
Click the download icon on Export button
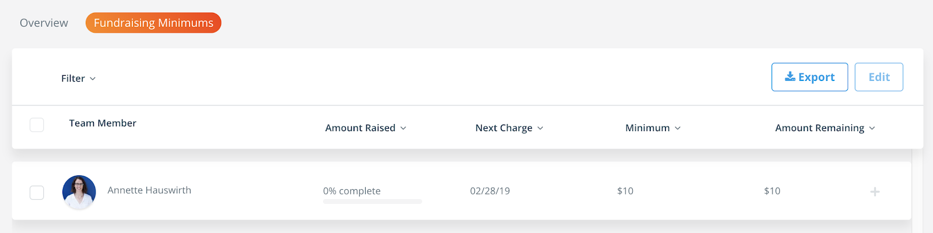[x=790, y=77]
